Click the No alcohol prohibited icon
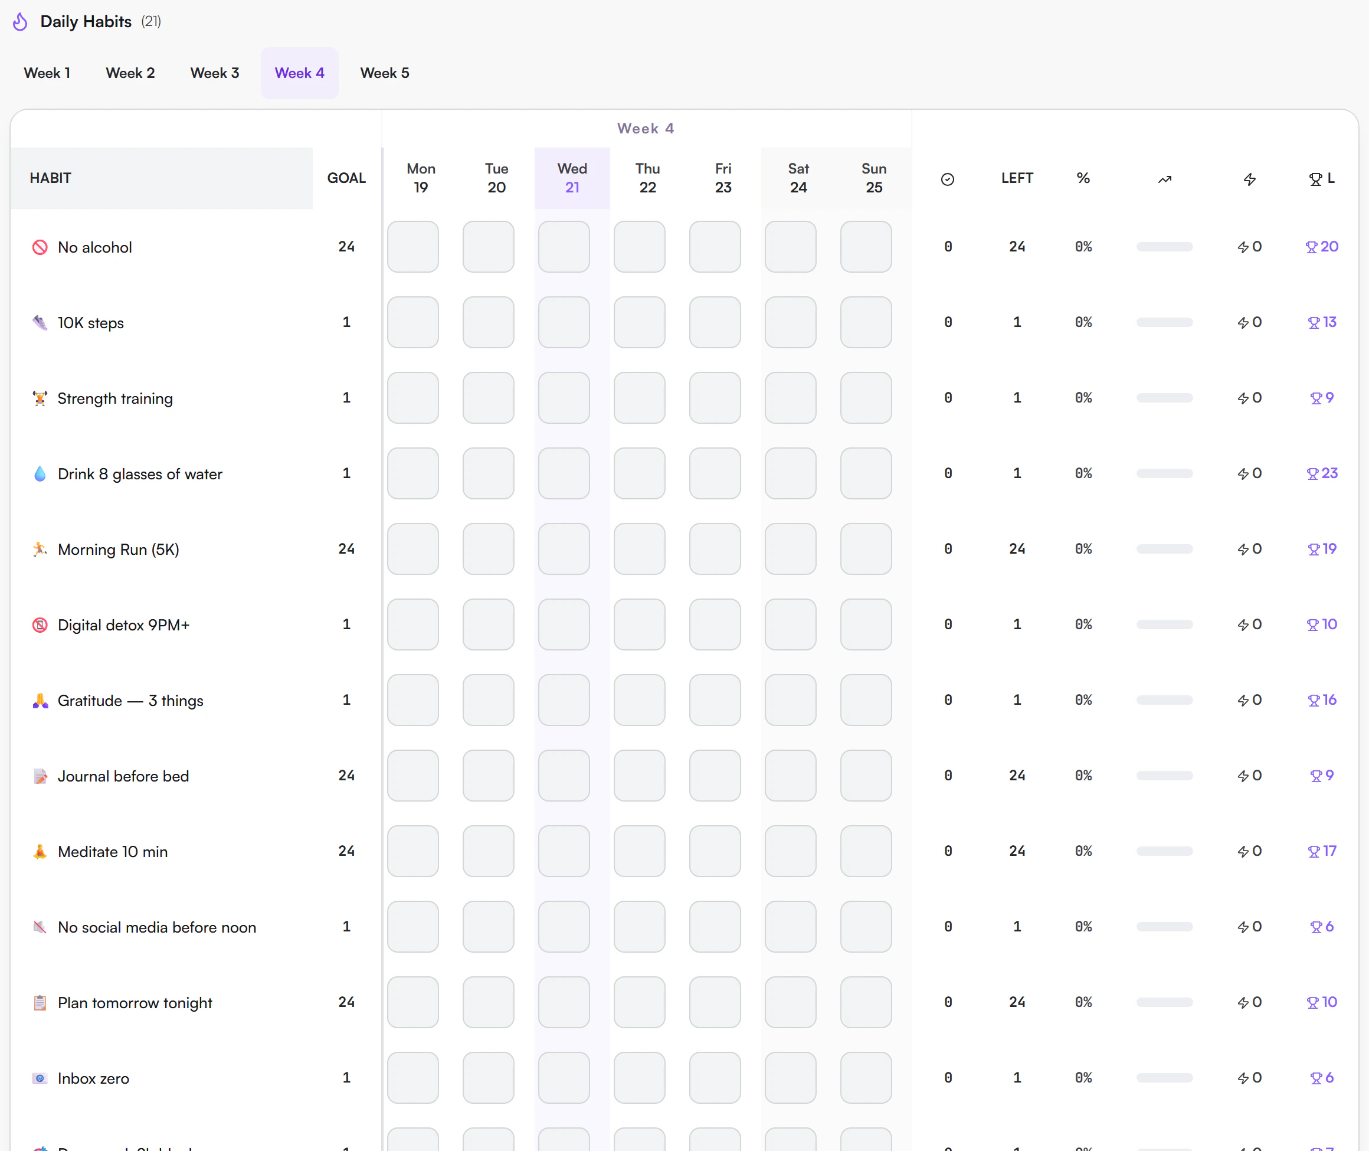This screenshot has width=1369, height=1151. (x=40, y=247)
